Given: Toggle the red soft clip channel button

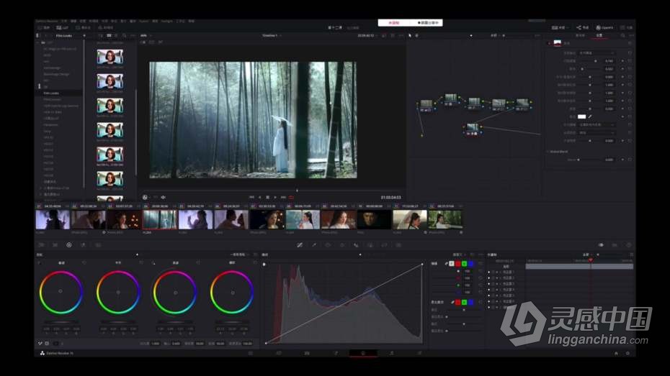Looking at the screenshot, I should [458, 302].
